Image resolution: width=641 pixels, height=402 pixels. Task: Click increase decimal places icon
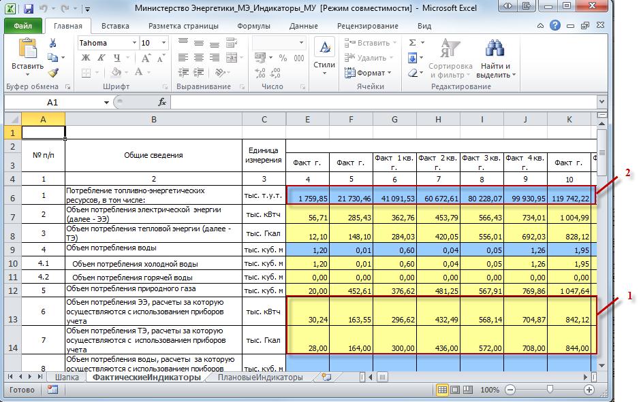[260, 73]
